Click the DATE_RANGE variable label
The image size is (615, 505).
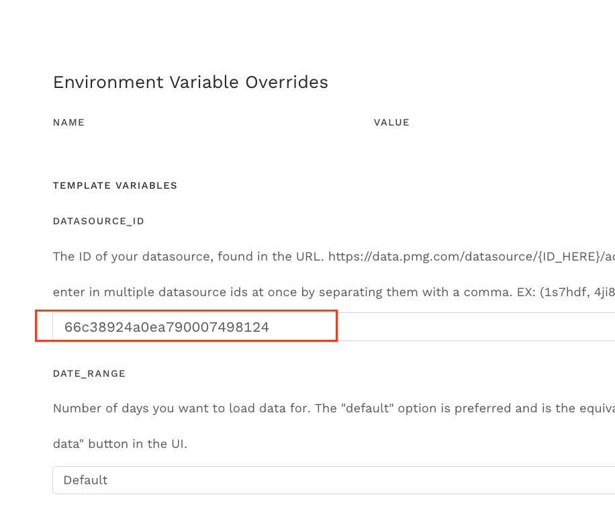click(x=89, y=373)
